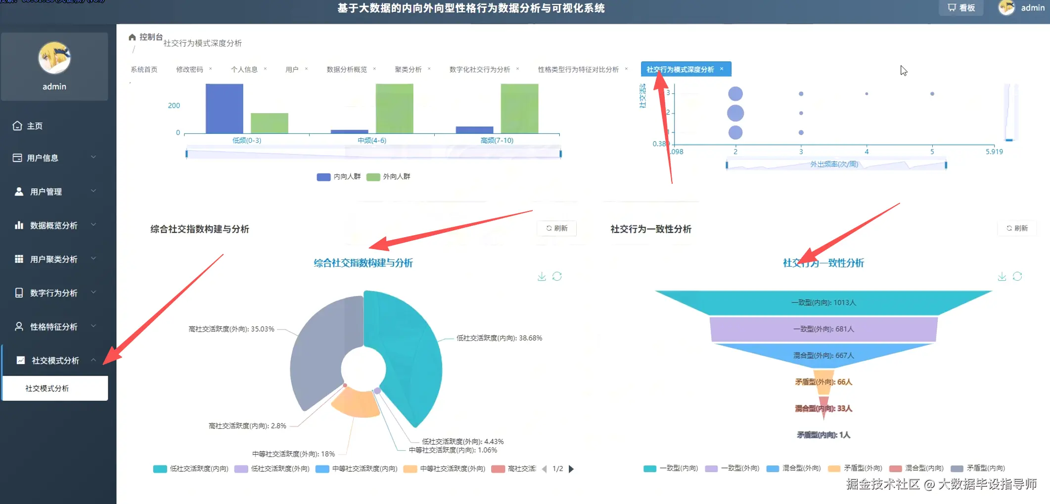This screenshot has width=1050, height=504.
Task: Hide the 低社交活跃度(内向) pie slice via legend
Action: 191,468
